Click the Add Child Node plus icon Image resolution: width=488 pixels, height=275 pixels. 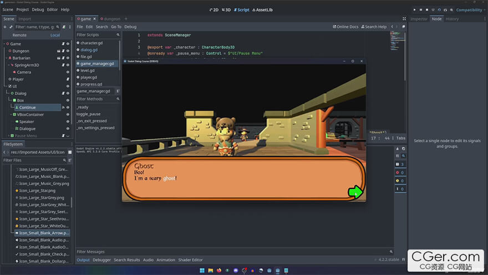click(4, 27)
